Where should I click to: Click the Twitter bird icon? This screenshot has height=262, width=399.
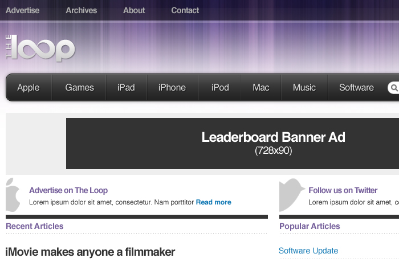tap(292, 195)
